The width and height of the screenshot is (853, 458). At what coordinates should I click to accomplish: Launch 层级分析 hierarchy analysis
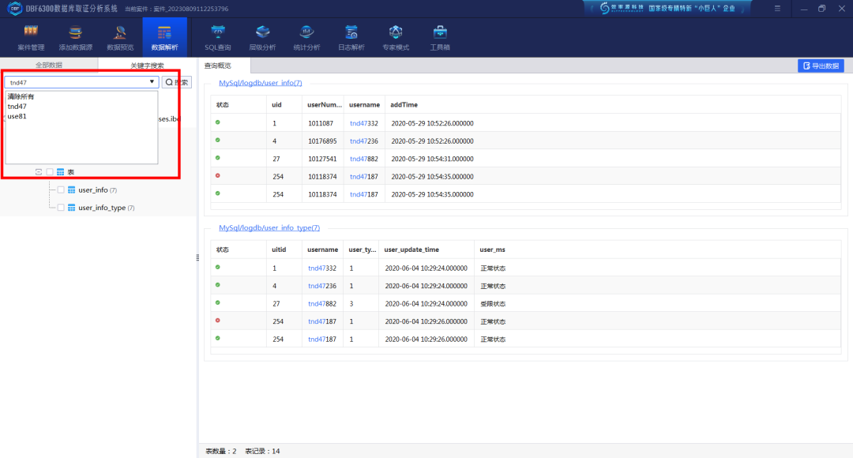[x=262, y=38]
